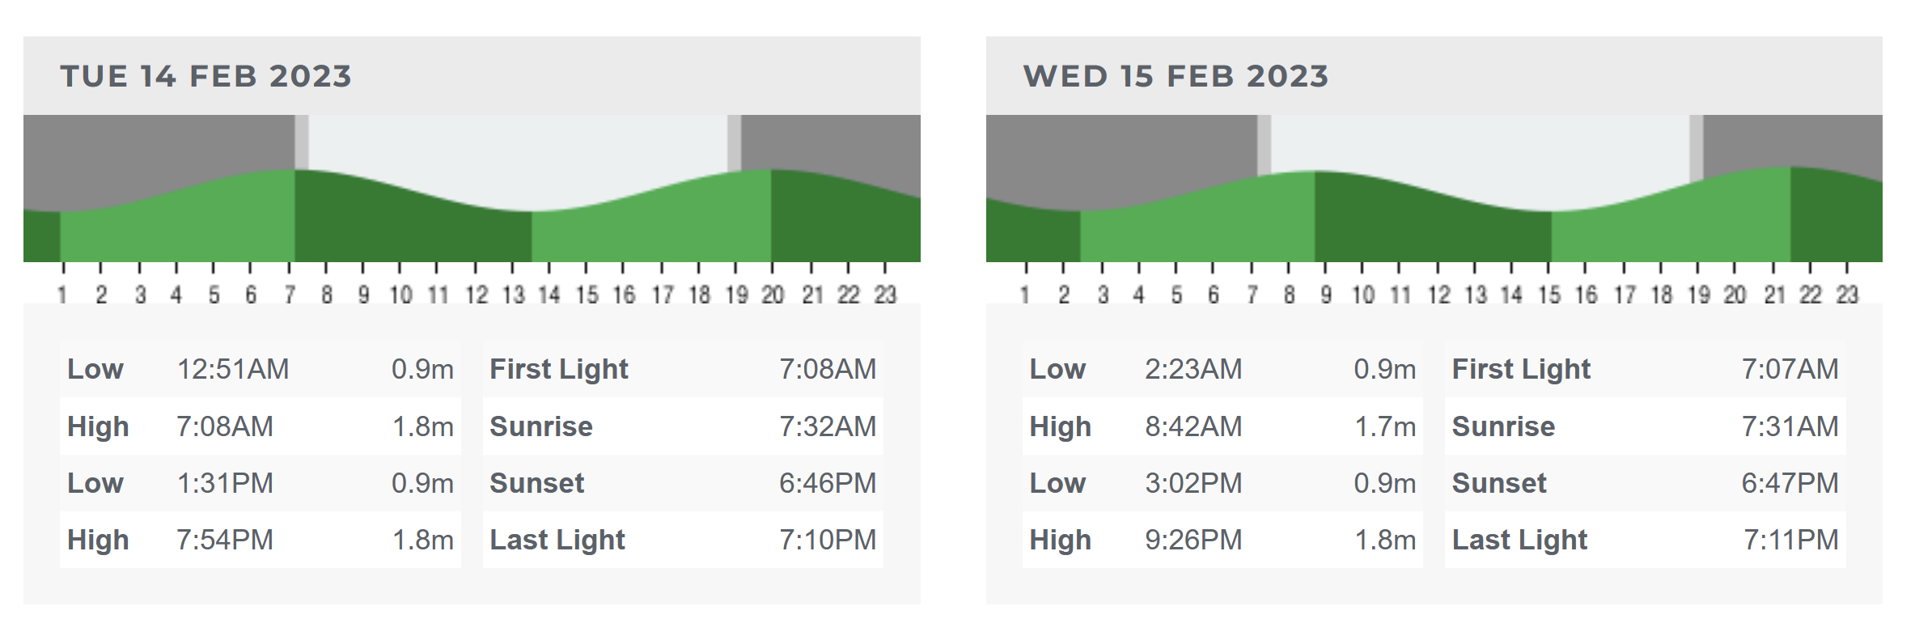Click Tuesday's First Light 7:08AM row
The width and height of the screenshot is (1915, 636).
(x=683, y=369)
